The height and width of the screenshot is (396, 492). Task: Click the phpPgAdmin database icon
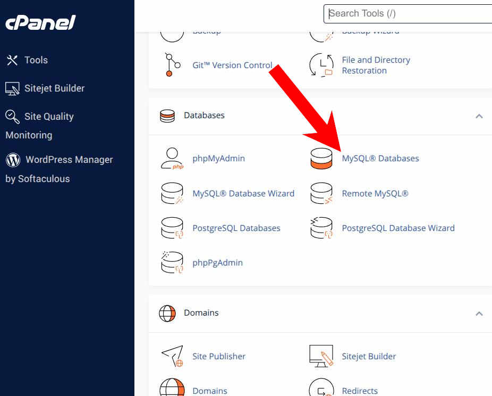(x=172, y=262)
